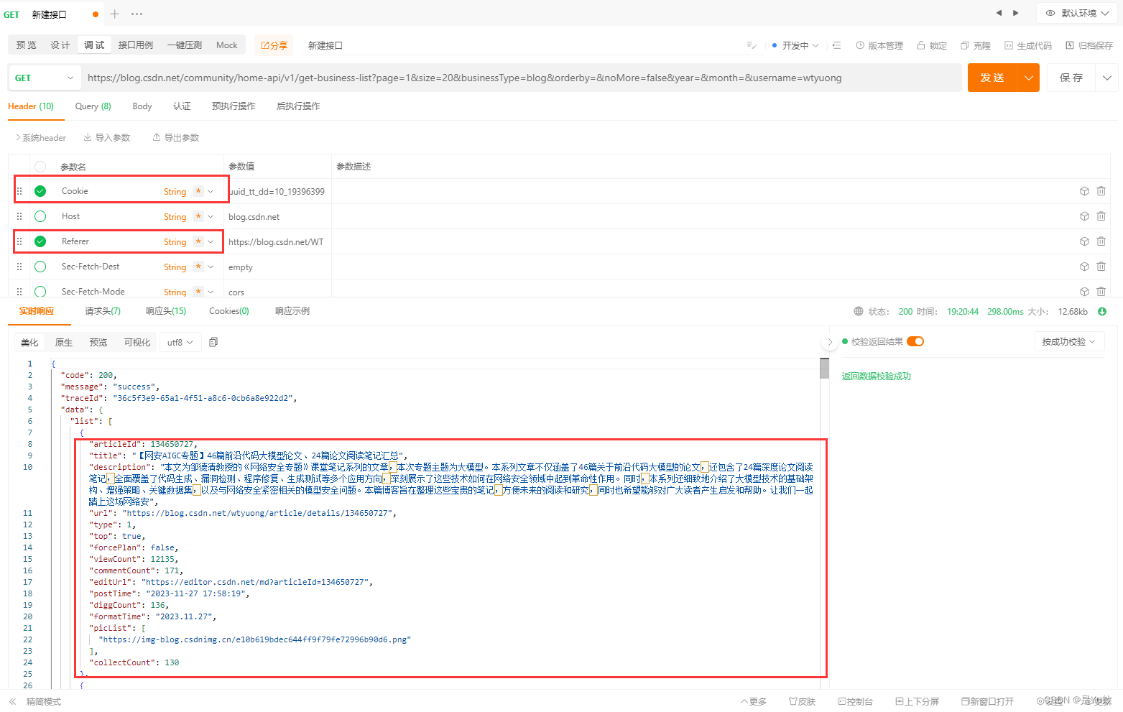
Task: Archive and save with 归档保存
Action: tap(1089, 45)
